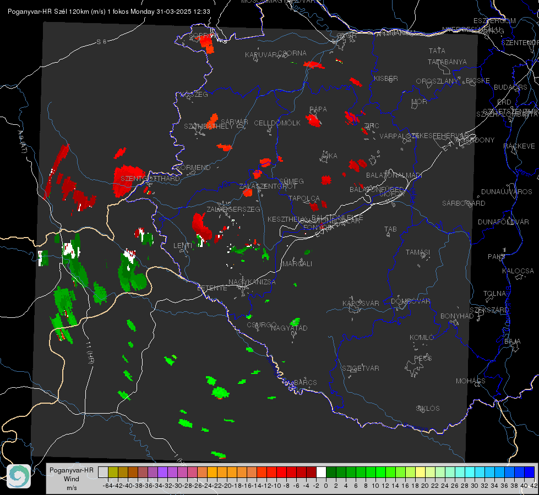Click the swirl weather service logo
The width and height of the screenshot is (539, 495).
[19, 476]
